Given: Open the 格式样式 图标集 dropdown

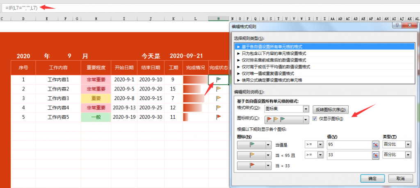Looking at the screenshot, I should [x=306, y=109].
